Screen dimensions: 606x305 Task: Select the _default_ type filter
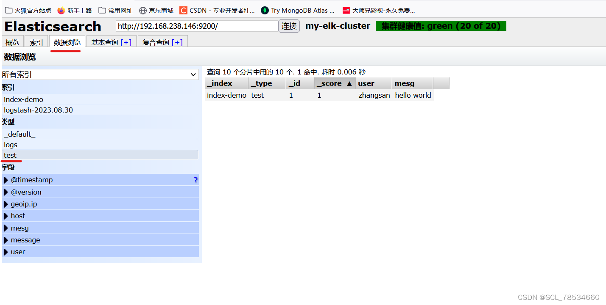[x=100, y=134]
